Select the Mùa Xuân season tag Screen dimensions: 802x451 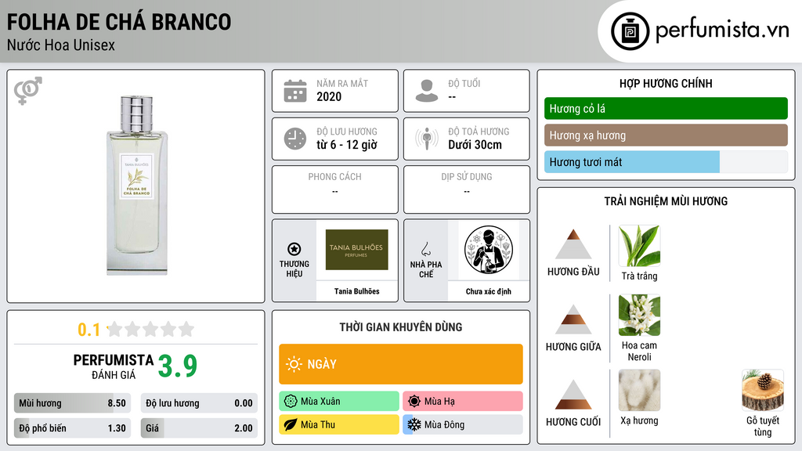coord(339,402)
